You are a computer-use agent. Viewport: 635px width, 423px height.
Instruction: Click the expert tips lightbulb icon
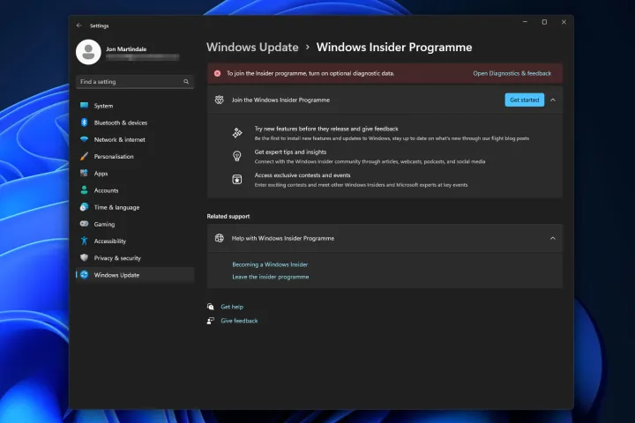point(237,156)
